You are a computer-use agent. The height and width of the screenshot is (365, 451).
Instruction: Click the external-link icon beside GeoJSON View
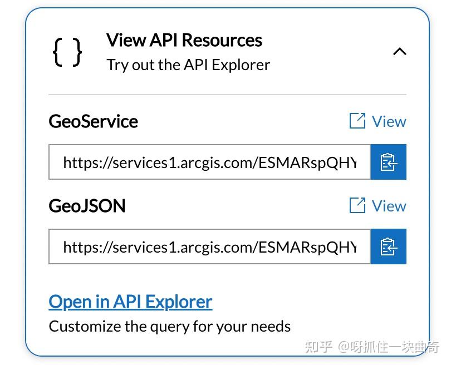[x=357, y=205]
